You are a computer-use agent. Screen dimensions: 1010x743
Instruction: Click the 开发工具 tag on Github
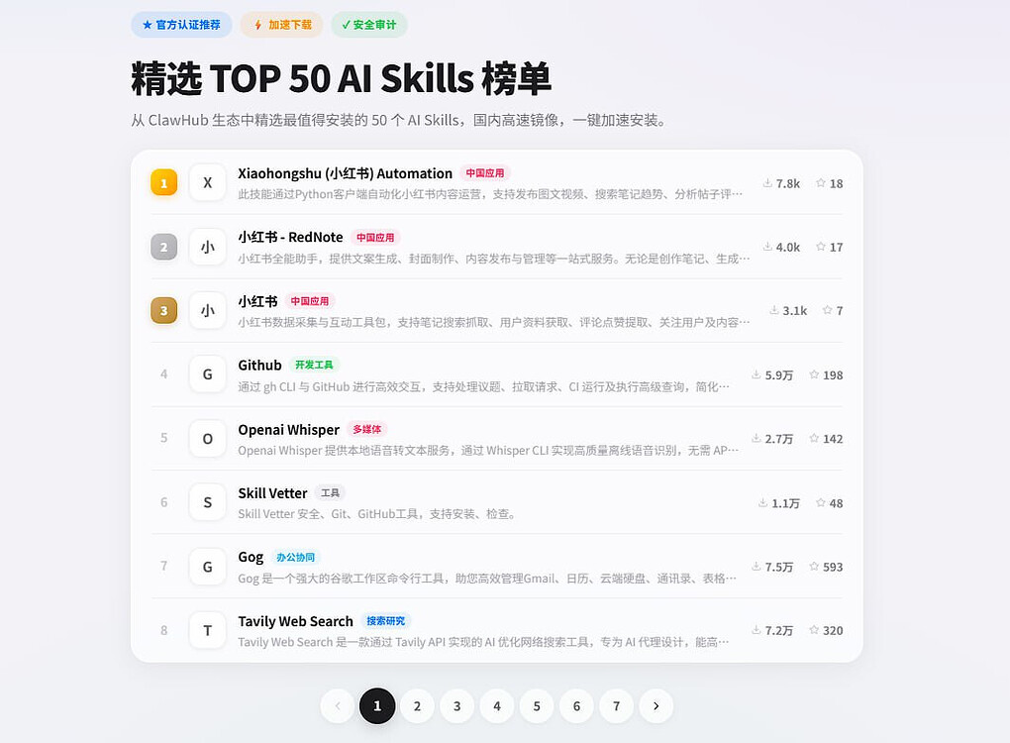click(x=314, y=365)
